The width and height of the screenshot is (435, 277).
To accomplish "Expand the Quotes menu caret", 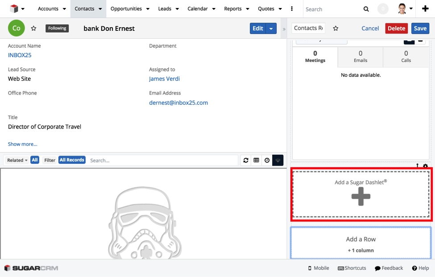I will 280,9.
